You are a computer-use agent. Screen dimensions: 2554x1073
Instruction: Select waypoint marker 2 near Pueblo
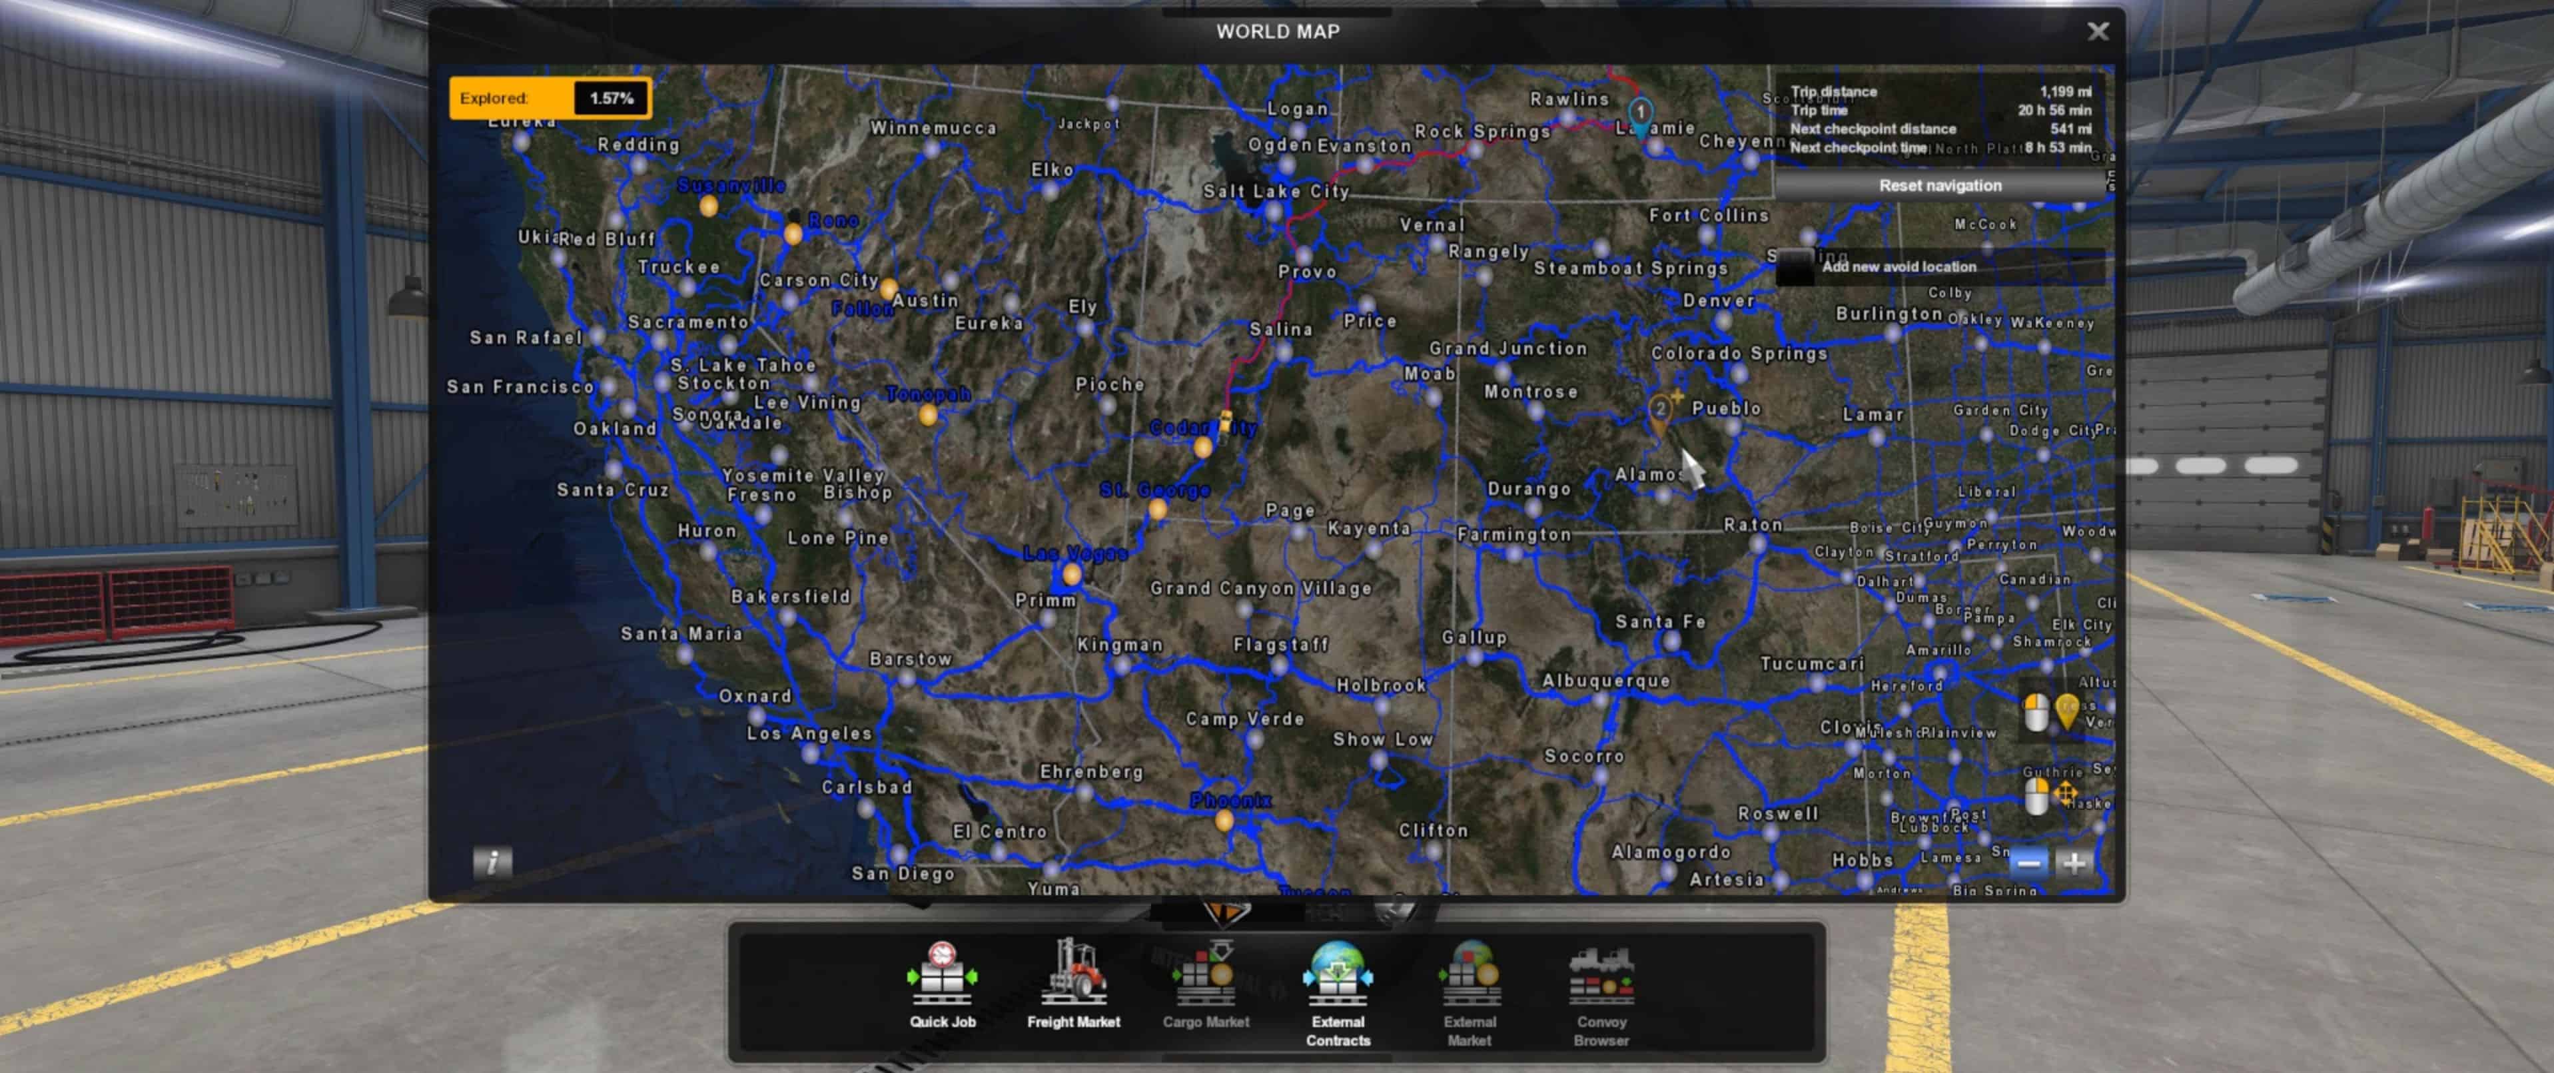click(1660, 410)
